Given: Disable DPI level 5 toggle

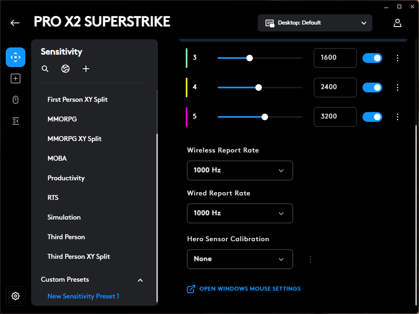Looking at the screenshot, I should coord(372,117).
